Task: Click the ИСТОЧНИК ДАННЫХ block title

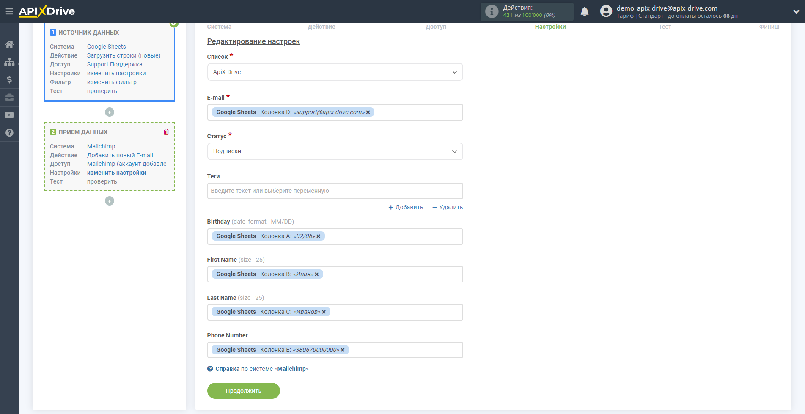Action: tap(89, 33)
